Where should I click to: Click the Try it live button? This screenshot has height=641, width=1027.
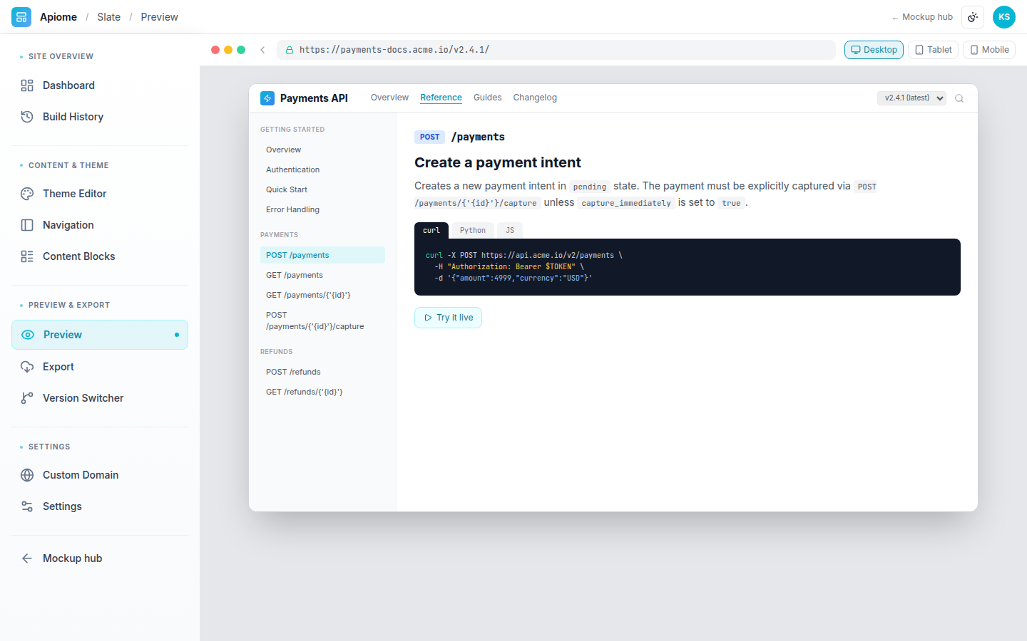click(448, 318)
